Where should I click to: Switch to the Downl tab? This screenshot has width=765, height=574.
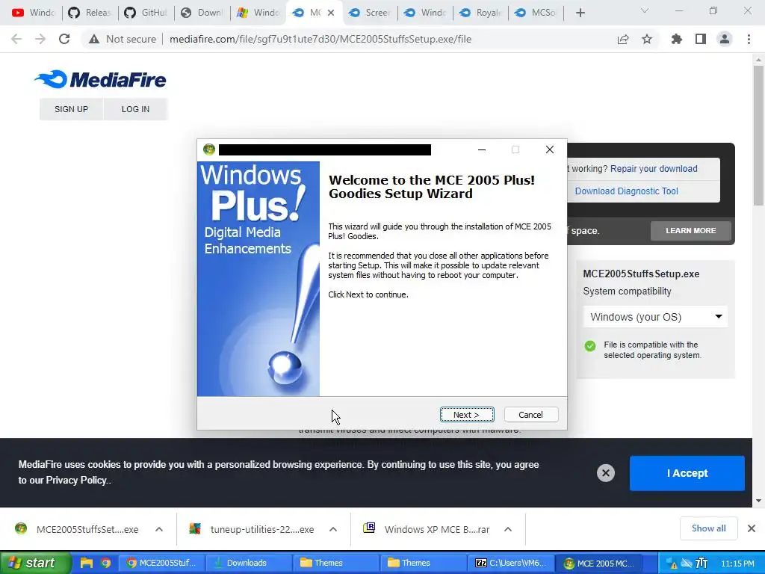[202, 13]
